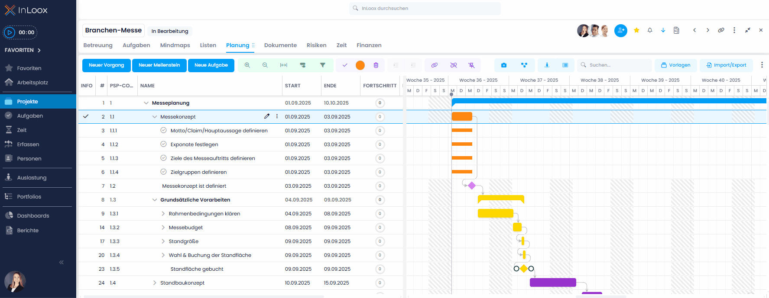Remove link with broken chain icon

pos(453,65)
